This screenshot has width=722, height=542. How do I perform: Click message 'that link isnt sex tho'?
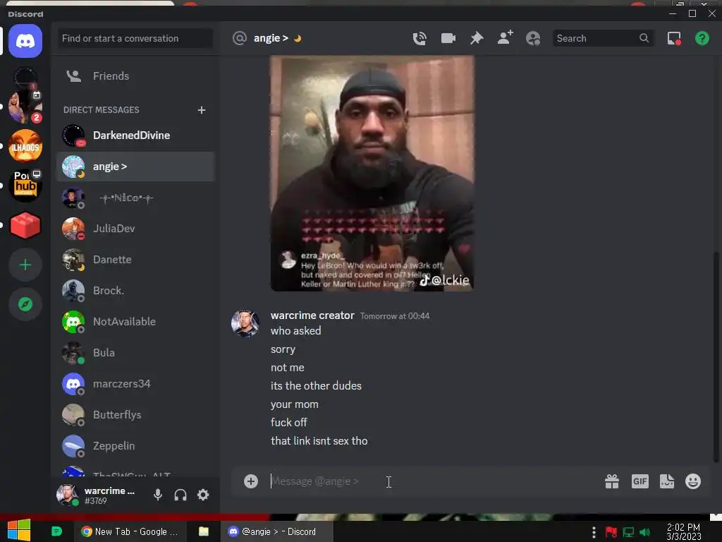(319, 441)
